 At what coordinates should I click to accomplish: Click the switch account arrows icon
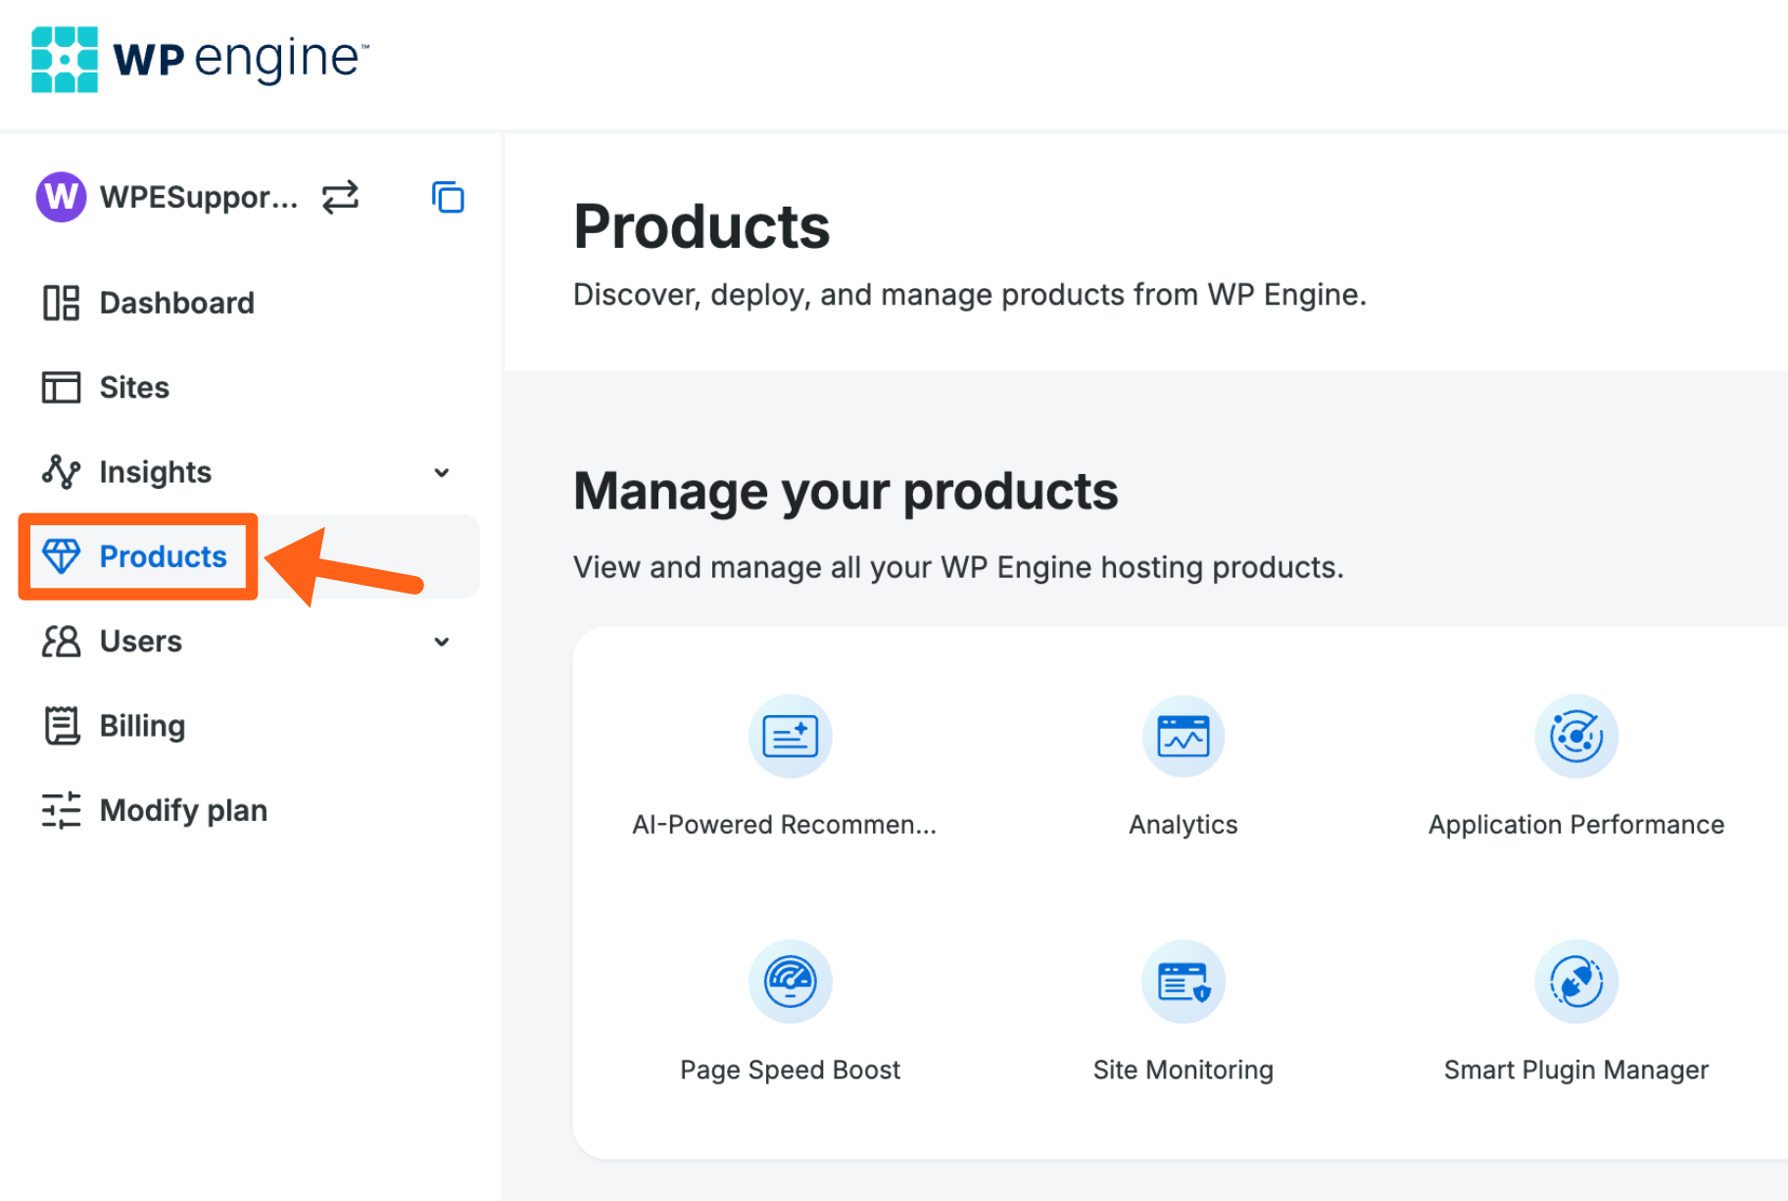[x=340, y=197]
